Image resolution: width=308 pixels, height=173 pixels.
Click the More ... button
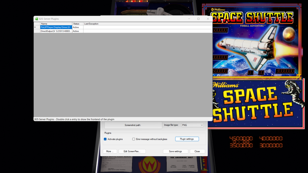(x=110, y=151)
